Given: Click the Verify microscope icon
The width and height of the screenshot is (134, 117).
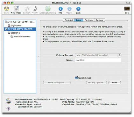Looking at the screenshot, I should (35, 9).
